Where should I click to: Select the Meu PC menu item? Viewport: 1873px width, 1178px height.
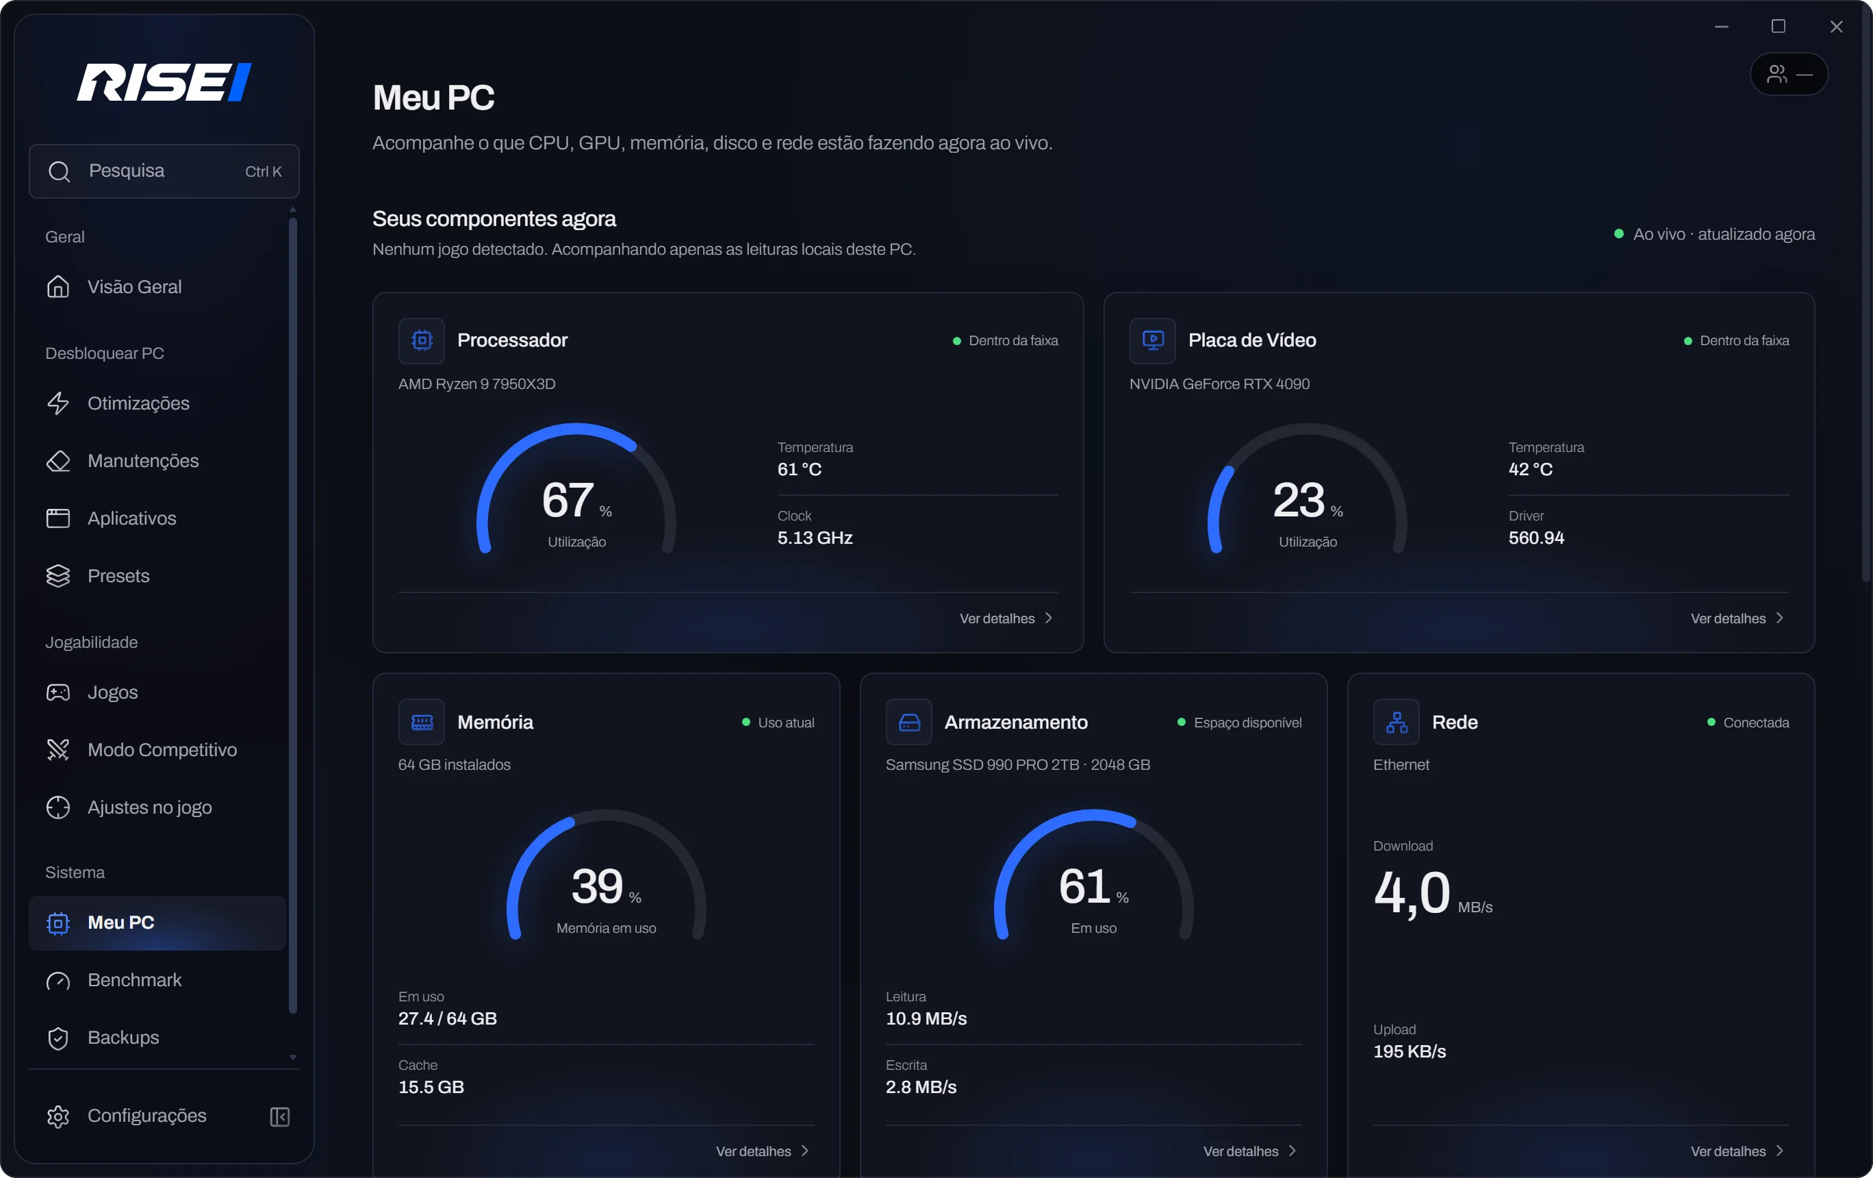pos(158,923)
